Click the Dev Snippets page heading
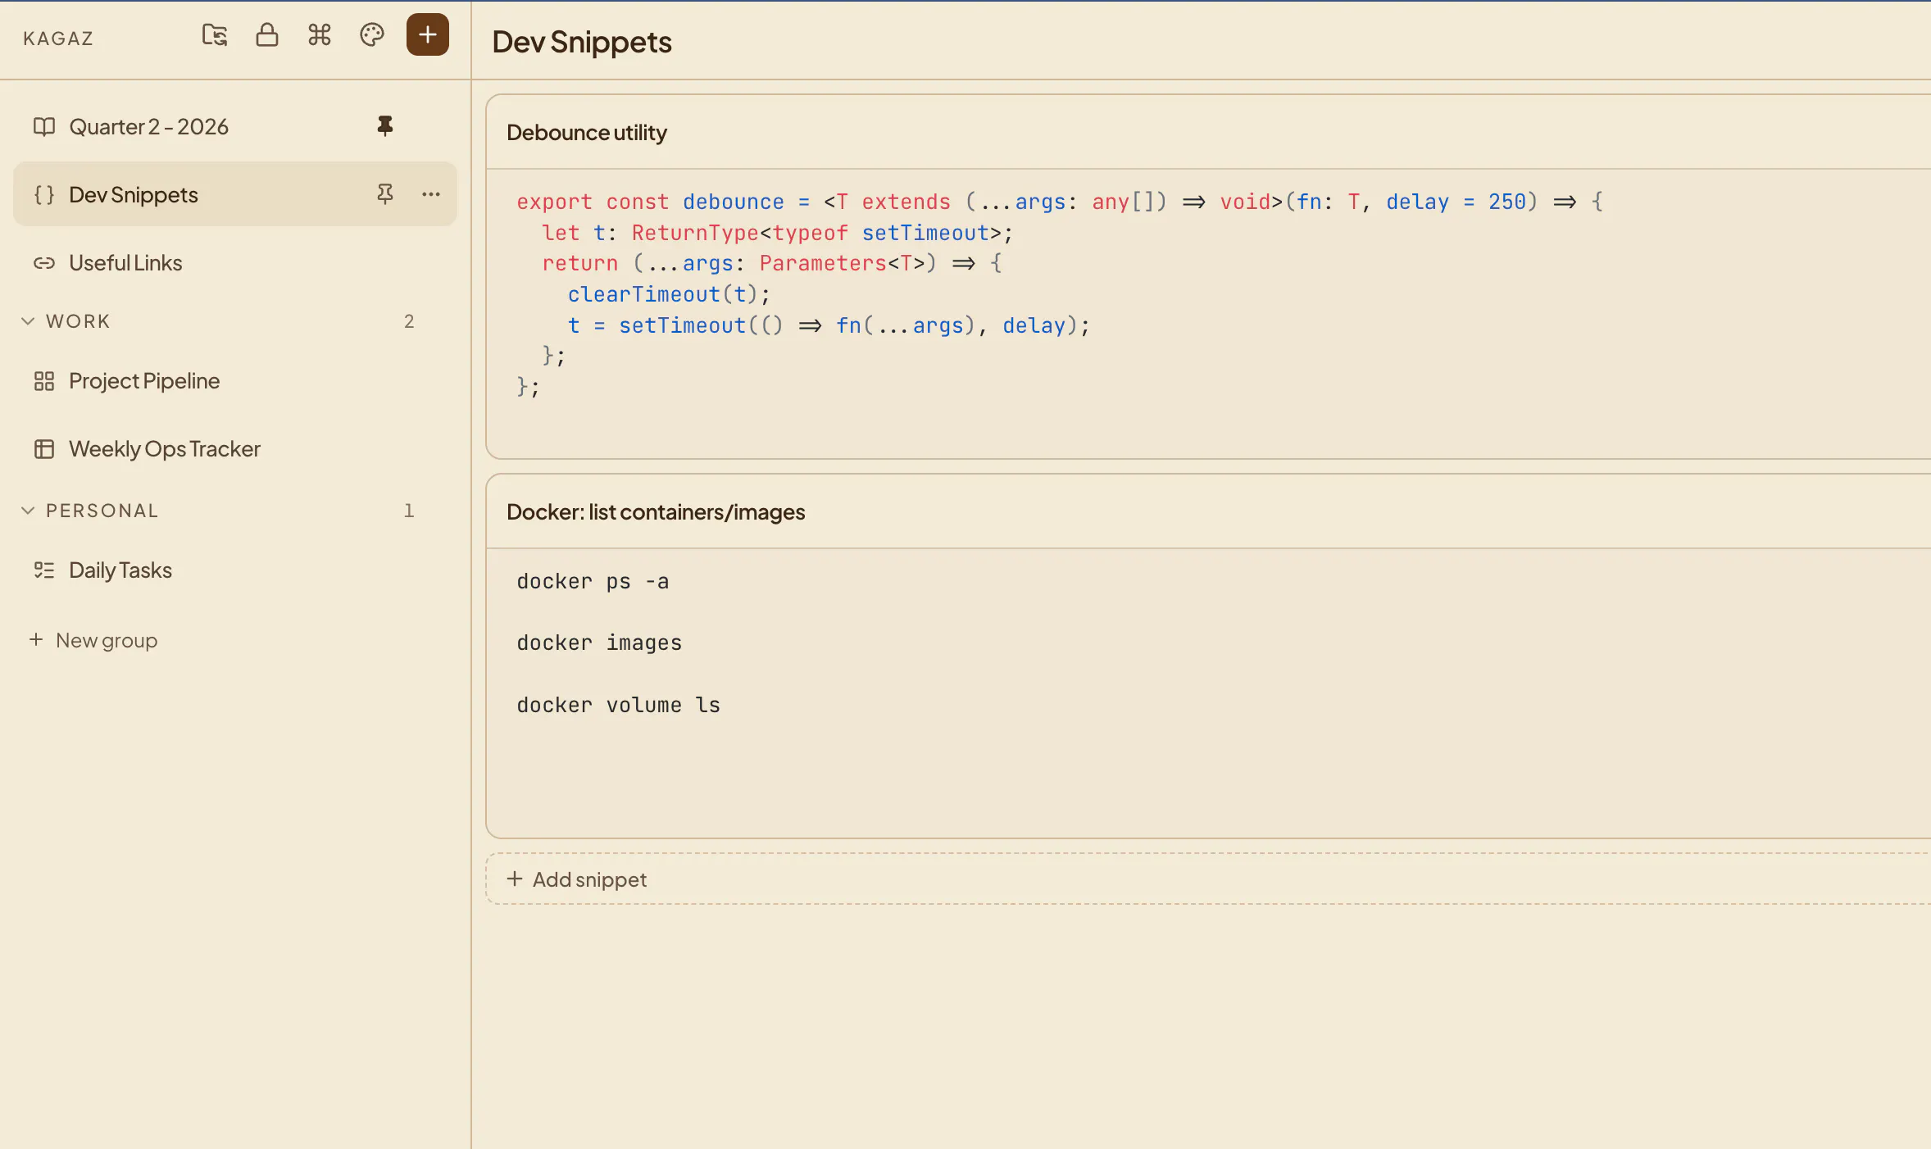 582,42
